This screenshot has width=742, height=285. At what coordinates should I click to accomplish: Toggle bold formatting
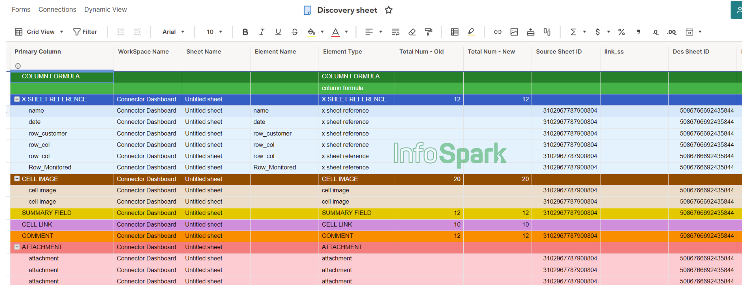[x=245, y=32]
